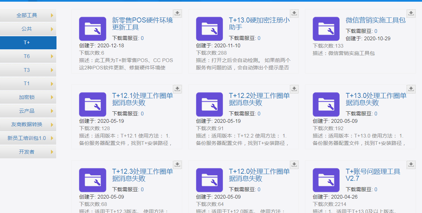Click download icon on T+13.0硬加密注册小助手 card
This screenshot has width=422, height=213.
(294, 13)
